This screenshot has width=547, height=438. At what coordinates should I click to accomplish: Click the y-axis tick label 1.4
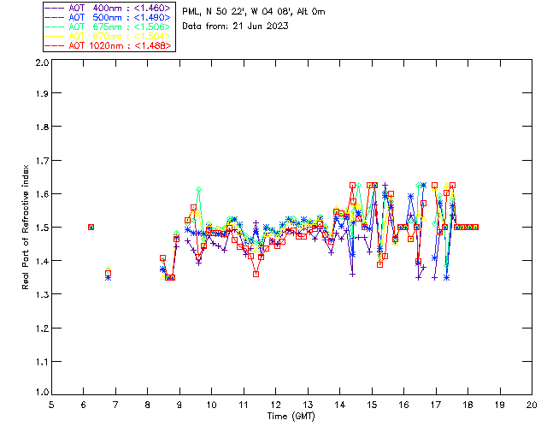coord(42,261)
